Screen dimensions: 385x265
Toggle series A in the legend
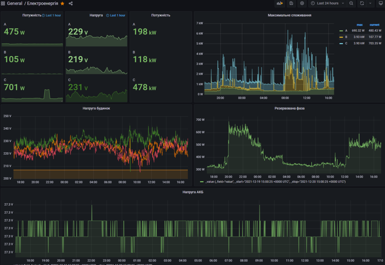346,30
